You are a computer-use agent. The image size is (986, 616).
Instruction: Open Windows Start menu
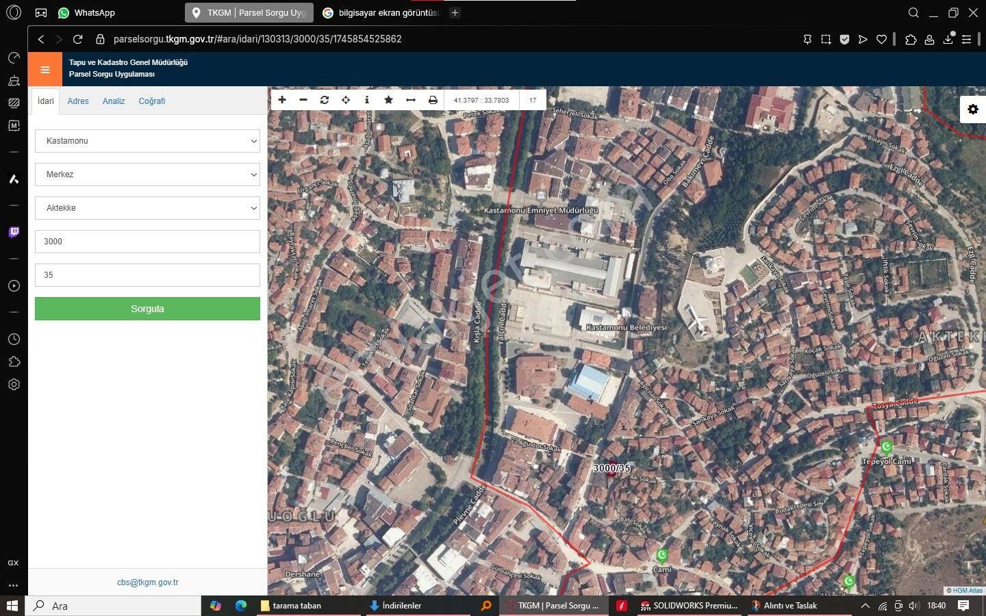coord(12,606)
